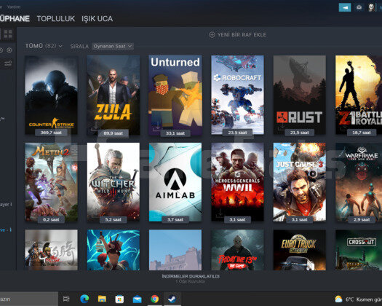Screen dimensions: 382x306
Task: Open the inbox envelope icon
Action: [x=359, y=7]
